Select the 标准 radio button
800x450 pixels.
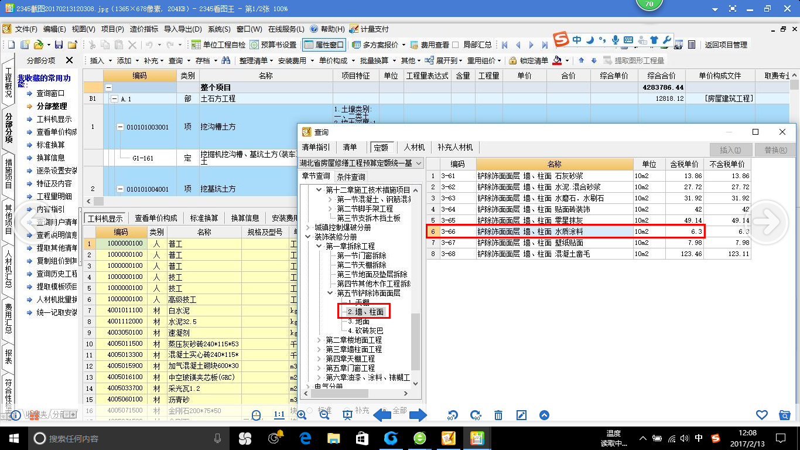tap(309, 410)
